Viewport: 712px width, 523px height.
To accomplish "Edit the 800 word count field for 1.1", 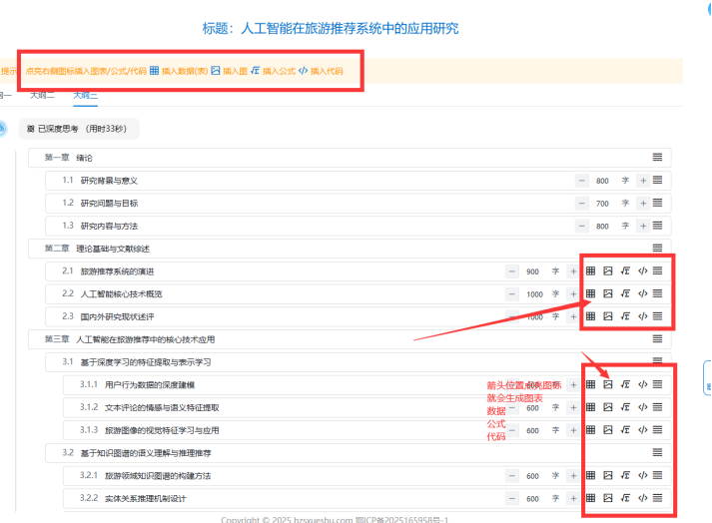I will [602, 181].
